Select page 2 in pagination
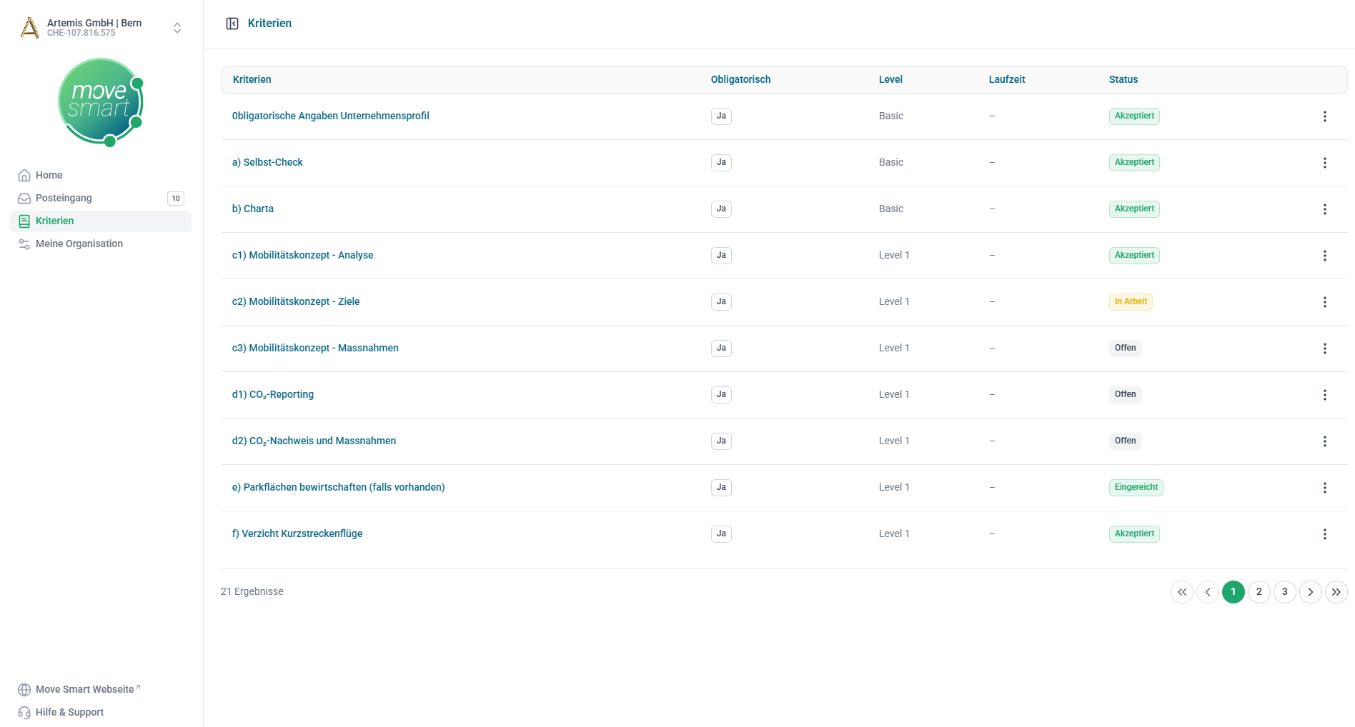1355x727 pixels. tap(1259, 592)
